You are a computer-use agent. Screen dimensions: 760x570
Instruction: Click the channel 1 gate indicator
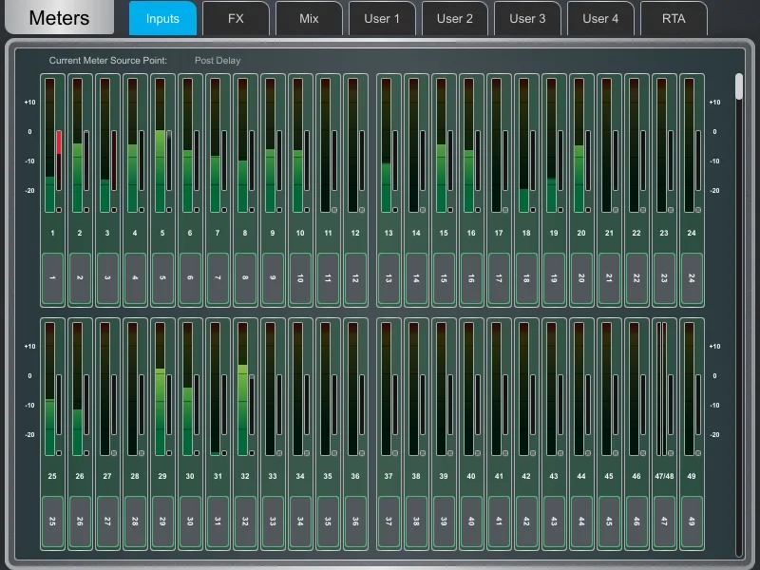[59, 210]
